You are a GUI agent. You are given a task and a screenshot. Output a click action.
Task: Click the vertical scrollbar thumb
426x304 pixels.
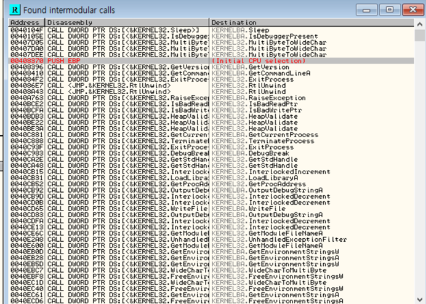click(420, 35)
